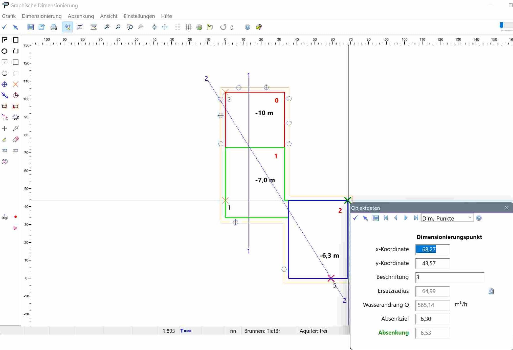Click the zoom out magnifier icon

pos(118,27)
